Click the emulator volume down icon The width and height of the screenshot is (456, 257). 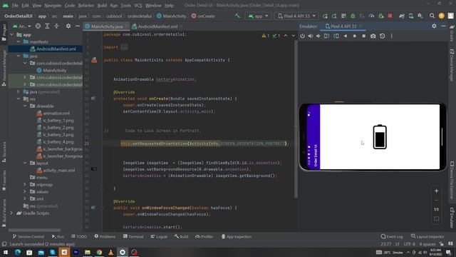click(x=318, y=36)
